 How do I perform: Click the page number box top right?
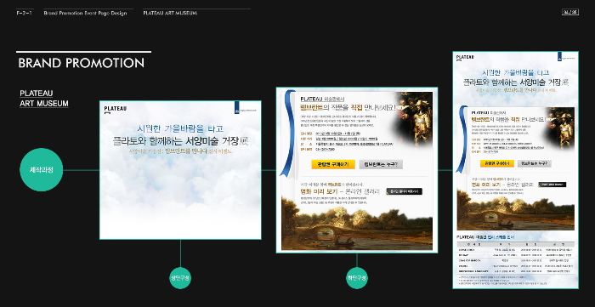(570, 12)
